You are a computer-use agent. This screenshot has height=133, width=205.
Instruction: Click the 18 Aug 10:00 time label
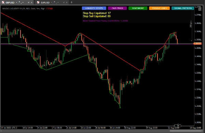tap(195, 128)
